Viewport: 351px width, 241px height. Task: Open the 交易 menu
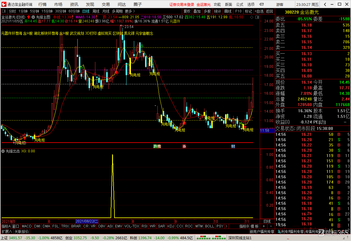pos(106,4)
